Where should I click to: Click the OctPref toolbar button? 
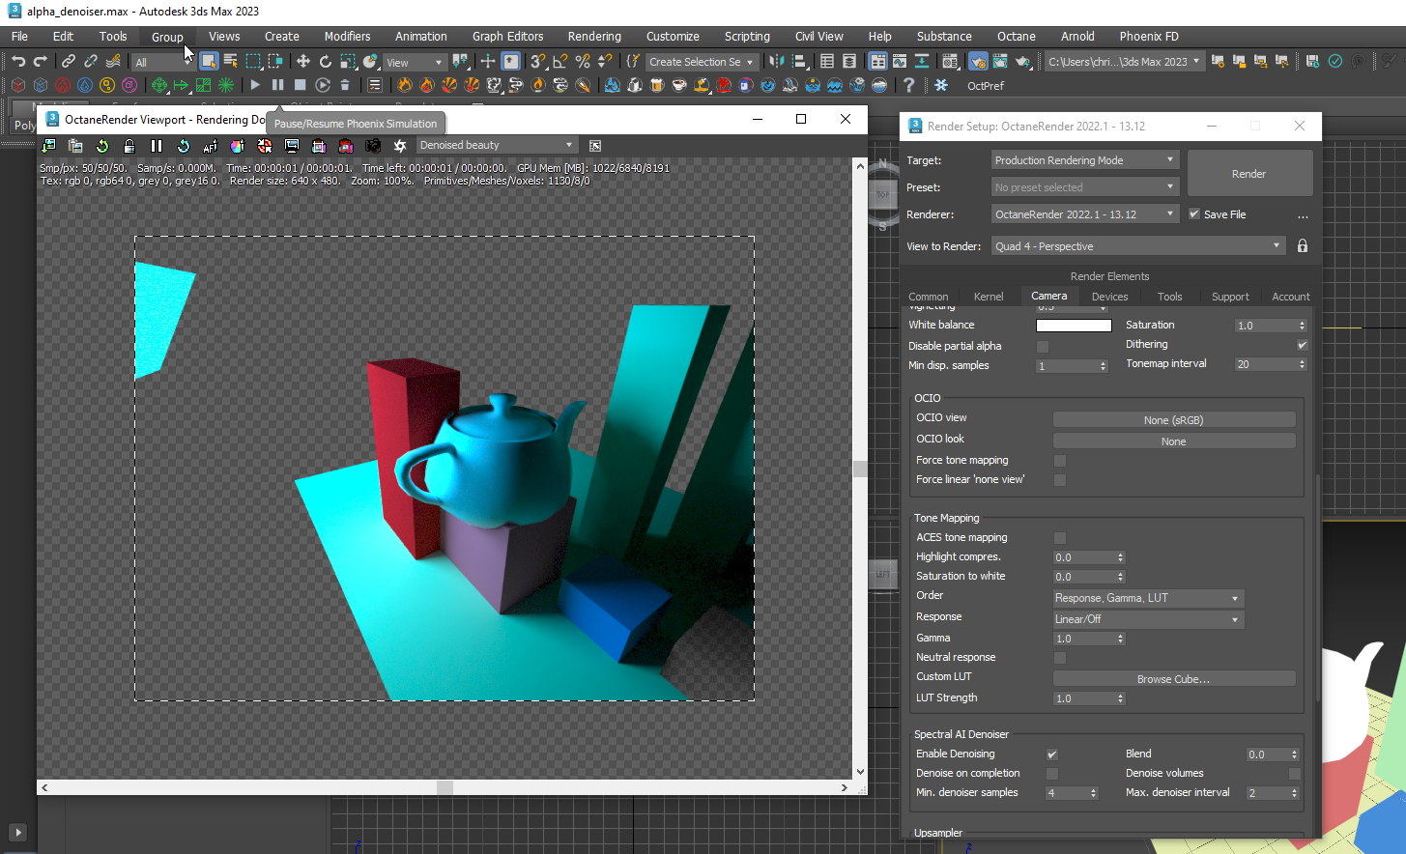click(x=985, y=86)
